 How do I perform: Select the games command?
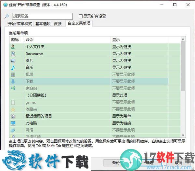(31, 103)
